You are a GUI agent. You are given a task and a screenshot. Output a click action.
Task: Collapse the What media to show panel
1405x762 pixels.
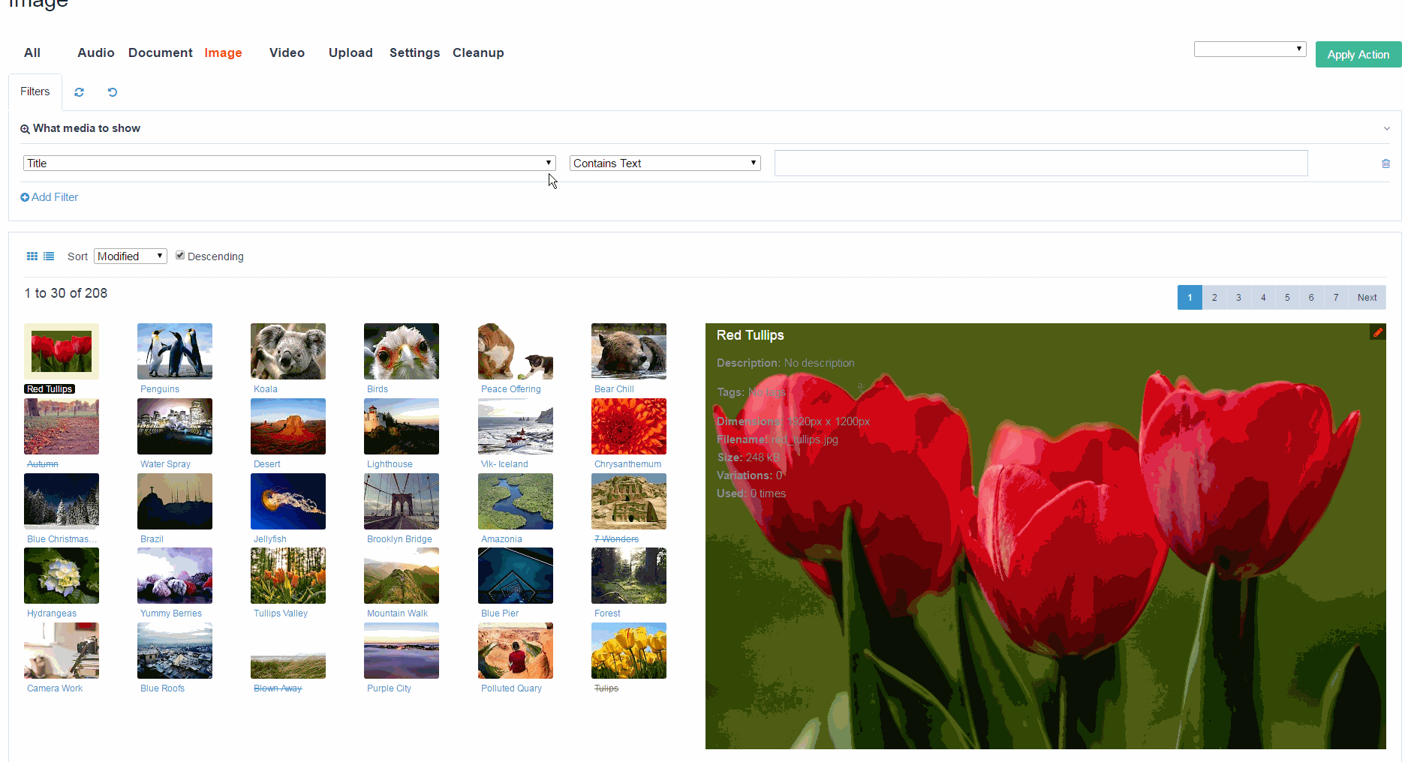pos(1386,128)
